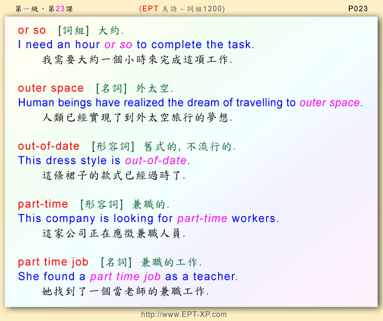This screenshot has width=383, height=321.
Task: Click the sentence "I need an hour or so"
Action: tap(136, 45)
